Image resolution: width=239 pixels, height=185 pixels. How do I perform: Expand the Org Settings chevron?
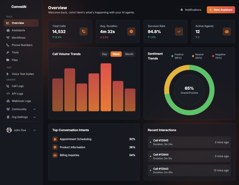(34, 117)
